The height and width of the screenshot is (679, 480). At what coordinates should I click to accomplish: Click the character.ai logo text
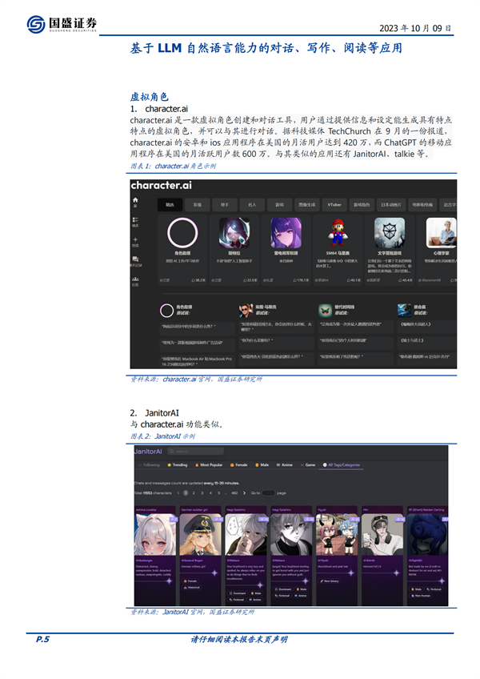[x=161, y=185]
